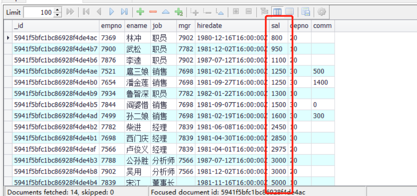Screen dimensions: 417x196
Task: Click the Limit input field showing 100
Action: click(x=39, y=12)
